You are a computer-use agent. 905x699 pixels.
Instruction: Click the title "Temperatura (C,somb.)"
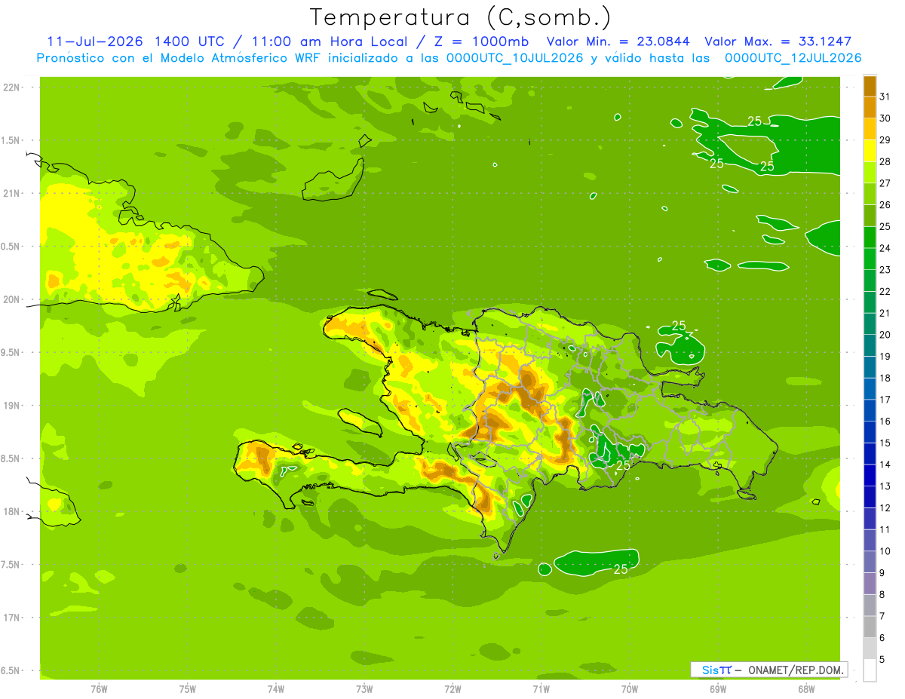(461, 17)
